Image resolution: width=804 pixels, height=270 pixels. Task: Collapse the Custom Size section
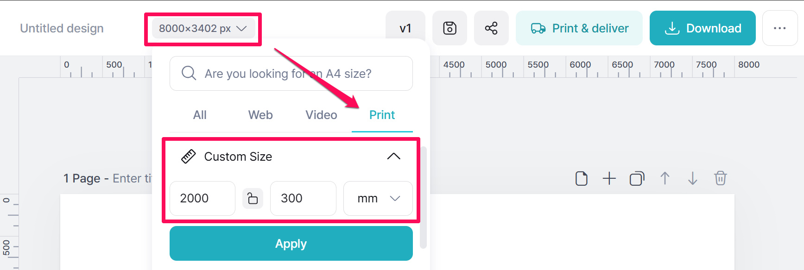pyautogui.click(x=393, y=157)
